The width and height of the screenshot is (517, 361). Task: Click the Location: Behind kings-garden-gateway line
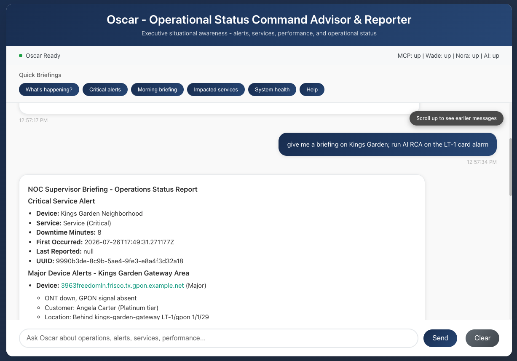point(126,317)
